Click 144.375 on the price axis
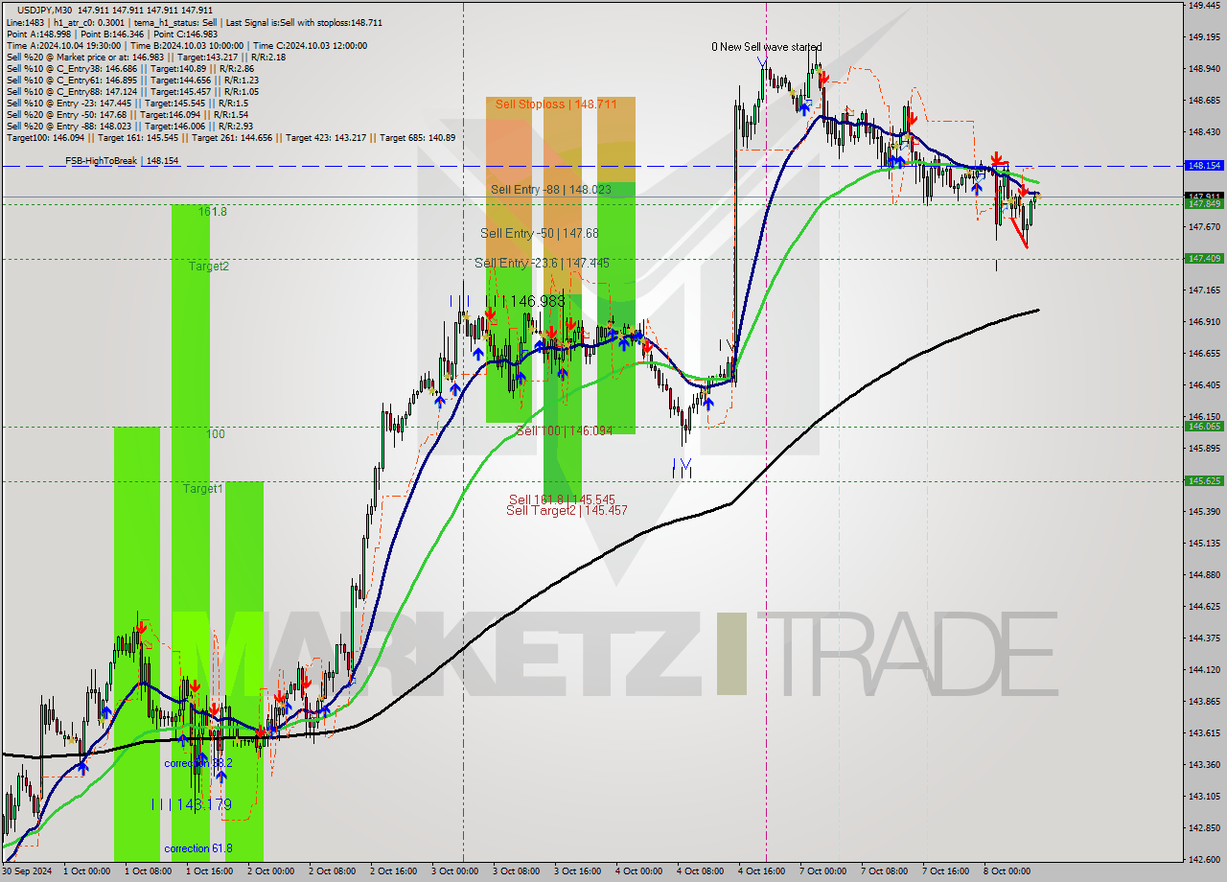This screenshot has width=1227, height=882. (x=1204, y=638)
